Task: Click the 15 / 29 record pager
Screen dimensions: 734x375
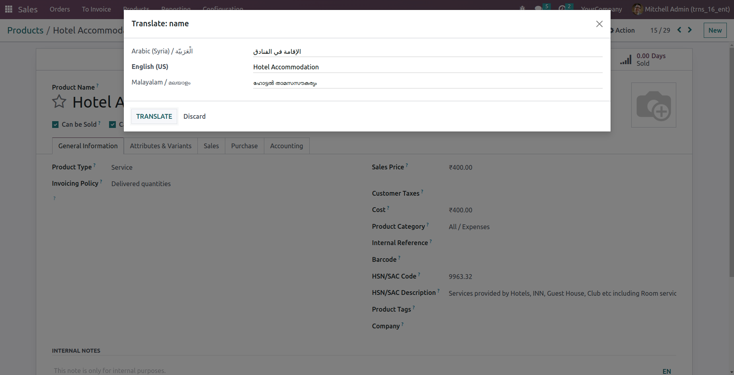Action: [660, 30]
